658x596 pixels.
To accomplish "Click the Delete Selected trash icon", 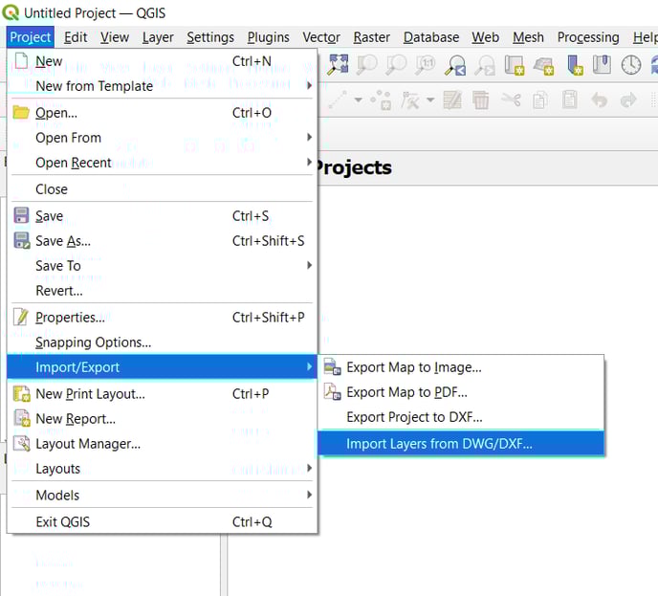I will click(480, 99).
